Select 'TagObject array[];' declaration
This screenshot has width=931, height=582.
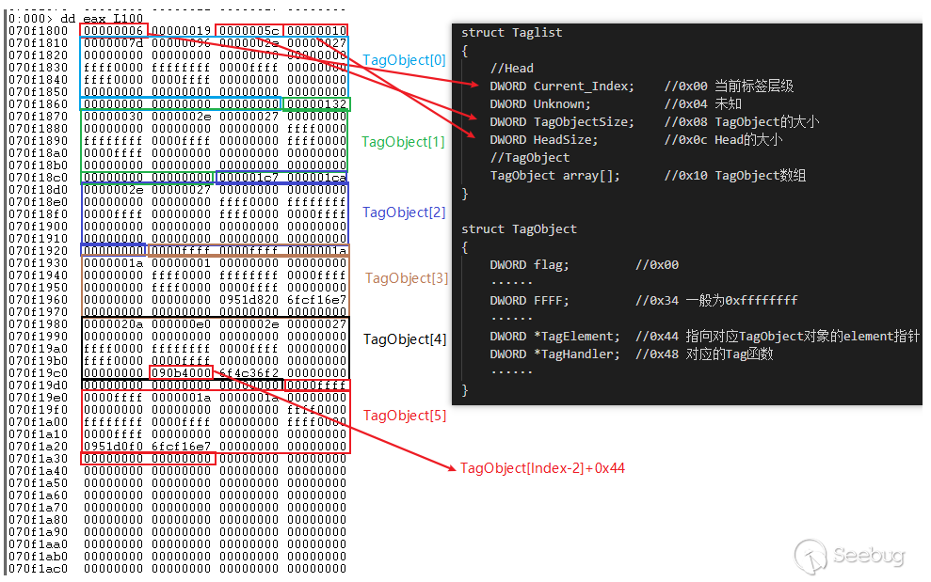coord(555,176)
